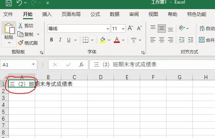Open the font name dropdown (等线)
215x138 pixels.
[x=108, y=29]
